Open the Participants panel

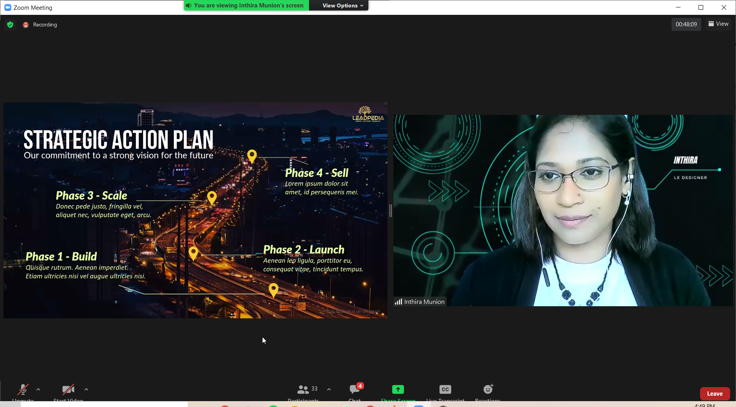coord(303,389)
